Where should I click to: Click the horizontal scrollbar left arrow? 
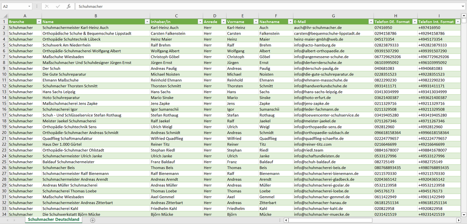(286, 220)
